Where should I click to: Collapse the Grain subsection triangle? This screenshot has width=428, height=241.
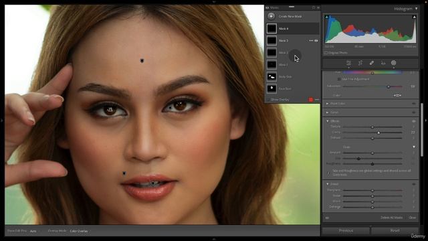tap(414, 147)
